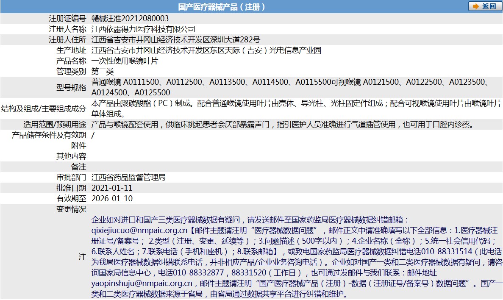Click the 型号规格 label
Viewport: 503px width, 300px height.
pyautogui.click(x=71, y=88)
